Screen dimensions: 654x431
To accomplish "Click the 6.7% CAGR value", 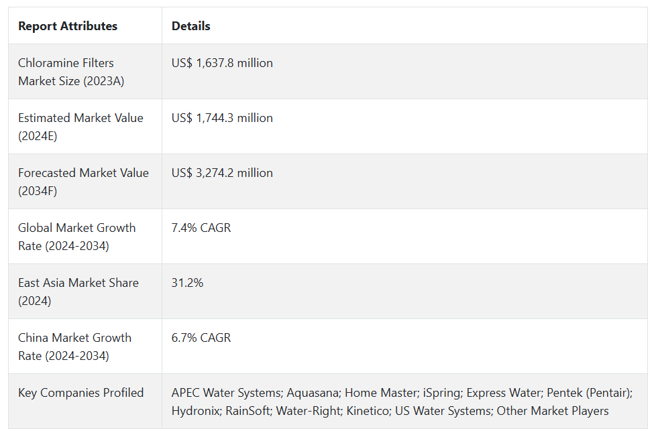I will (201, 338).
